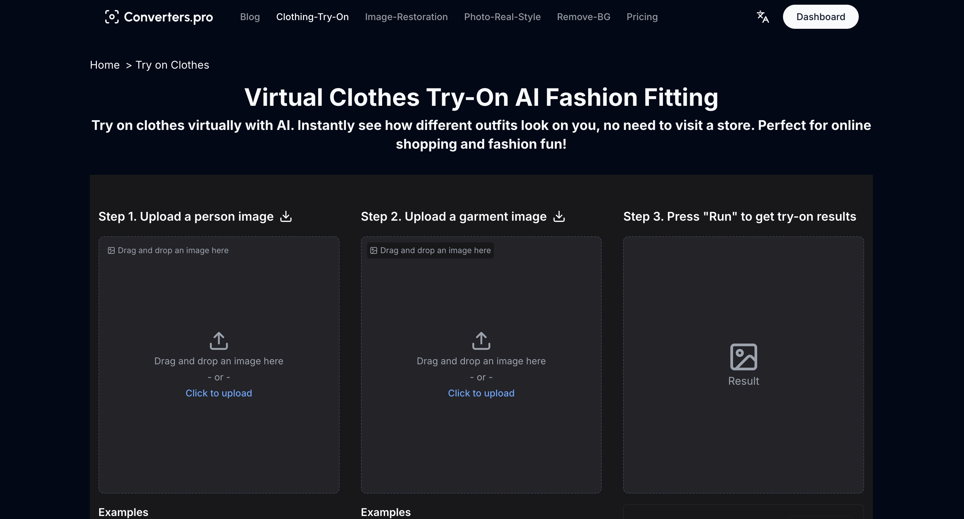The height and width of the screenshot is (519, 964).
Task: Click the drag and drop label in person box
Action: coord(168,250)
